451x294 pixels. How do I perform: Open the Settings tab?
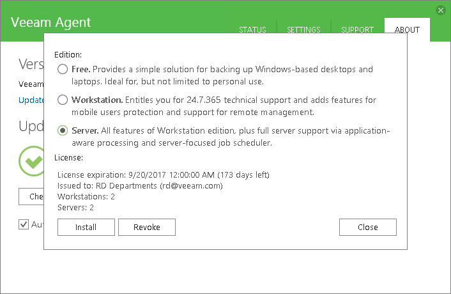coord(303,30)
